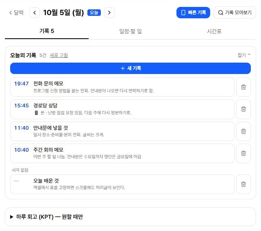Click the 새로 고침 refresh link
Screen dimensions: 261x231
tap(59, 55)
